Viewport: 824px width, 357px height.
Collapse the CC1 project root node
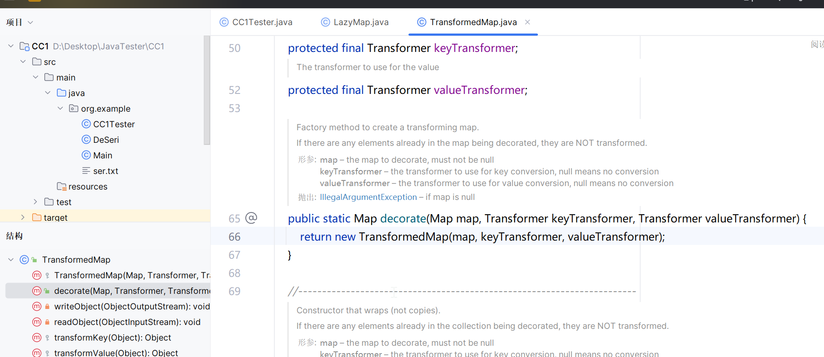click(x=11, y=46)
